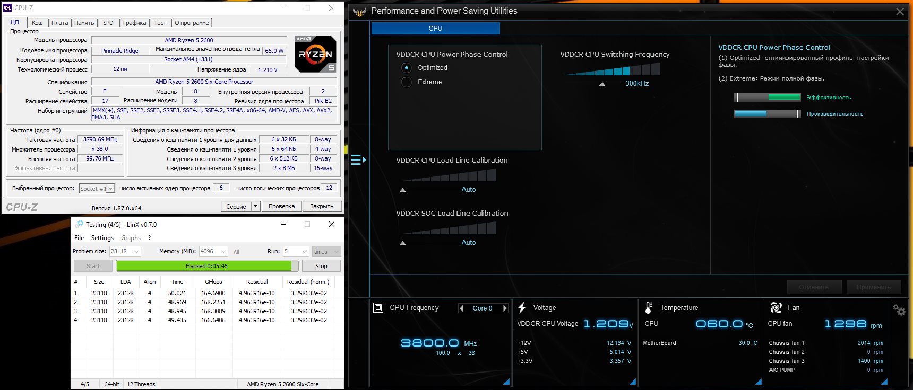Click the '12 Threads' status bar entry in LinX
913x390 pixels.
[x=141, y=384]
